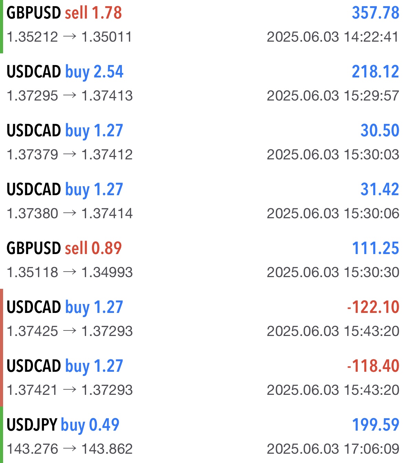Tap the 2025.06.03 17:06:09 timestamp
This screenshot has height=463, width=406.
[x=333, y=449]
